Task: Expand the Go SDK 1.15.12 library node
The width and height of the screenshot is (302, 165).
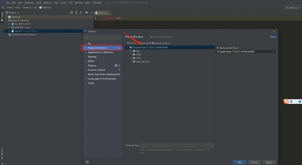Action: point(9,24)
